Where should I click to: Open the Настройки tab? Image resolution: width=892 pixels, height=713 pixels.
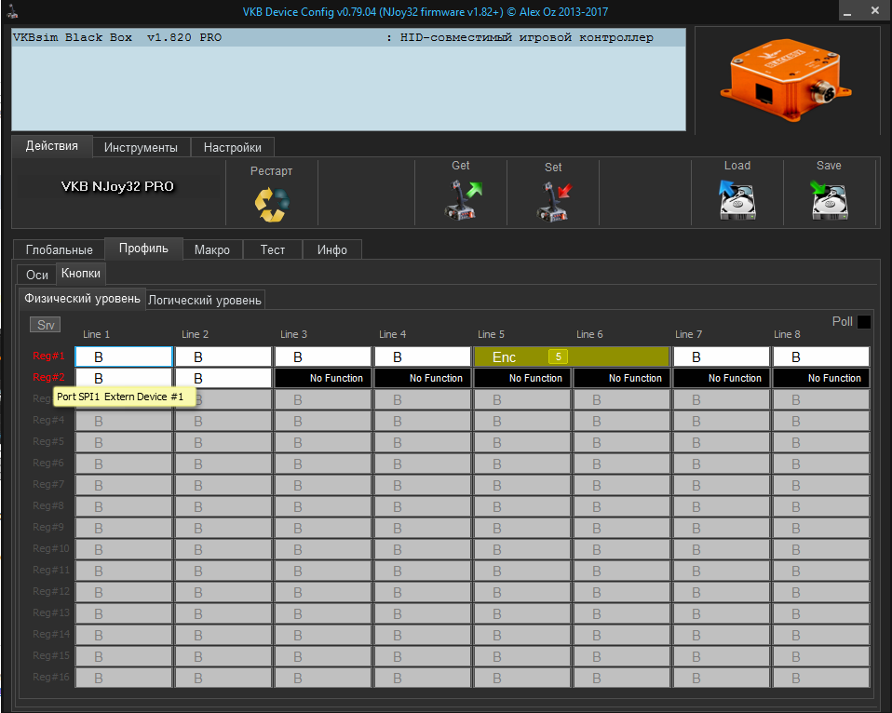coord(232,147)
